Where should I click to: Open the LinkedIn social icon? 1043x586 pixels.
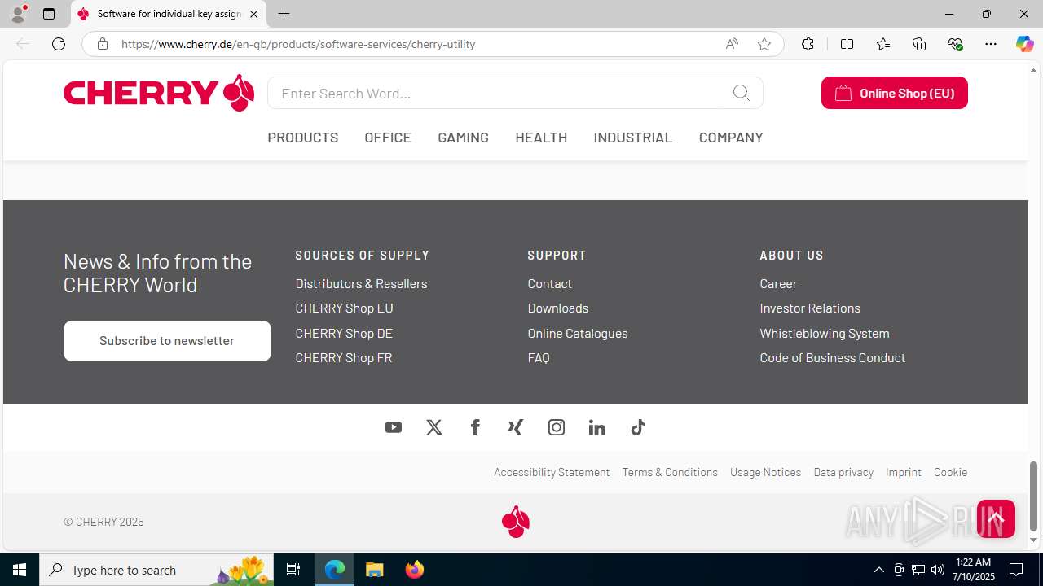597,427
